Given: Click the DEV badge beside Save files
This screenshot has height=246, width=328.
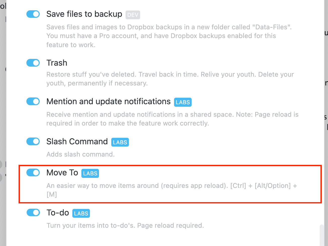Looking at the screenshot, I should [133, 15].
